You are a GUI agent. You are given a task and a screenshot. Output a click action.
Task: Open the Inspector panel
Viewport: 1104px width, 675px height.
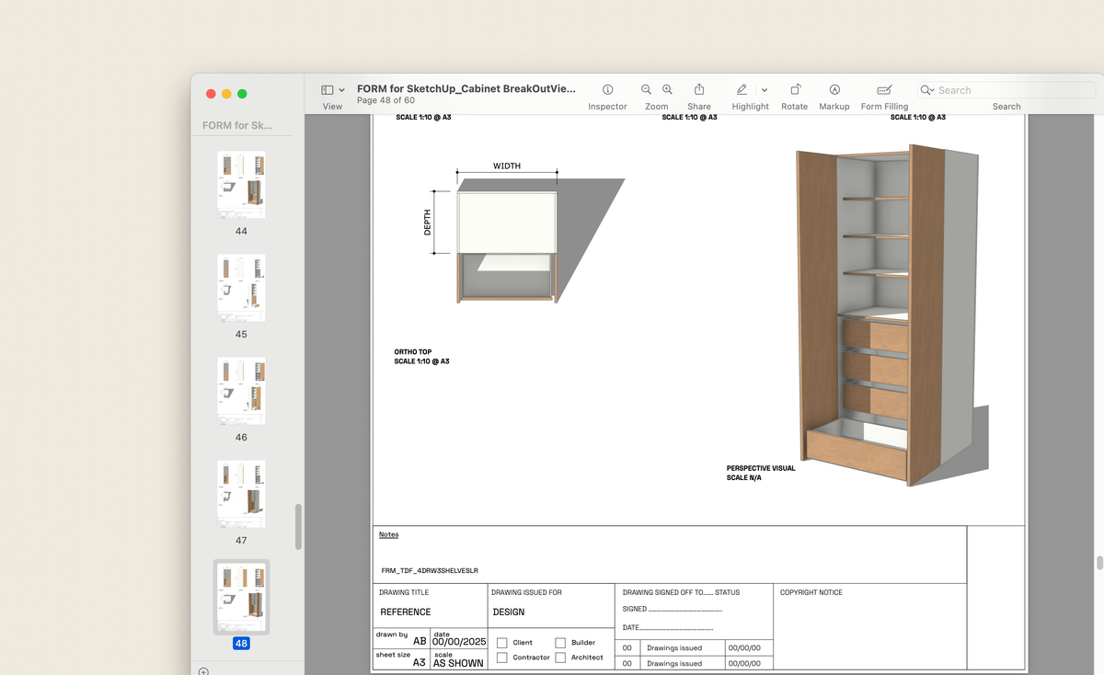(607, 90)
